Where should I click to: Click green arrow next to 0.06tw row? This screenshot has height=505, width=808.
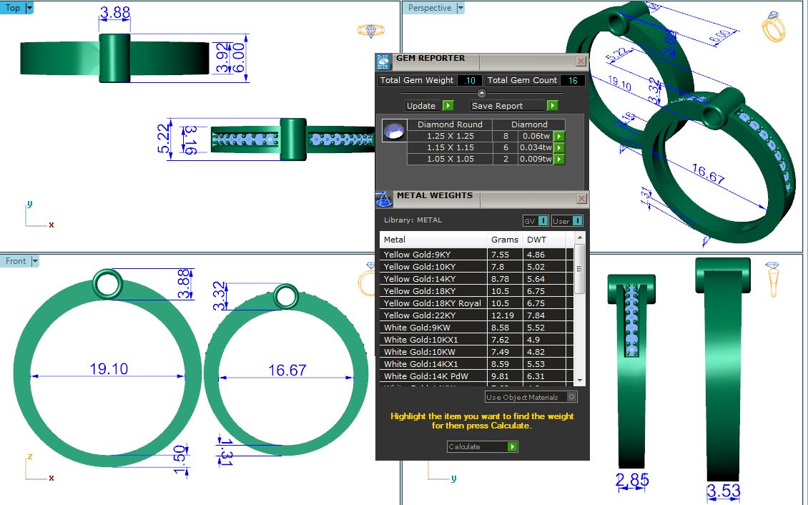[x=560, y=136]
